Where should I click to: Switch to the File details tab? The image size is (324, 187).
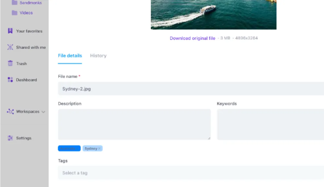70,55
